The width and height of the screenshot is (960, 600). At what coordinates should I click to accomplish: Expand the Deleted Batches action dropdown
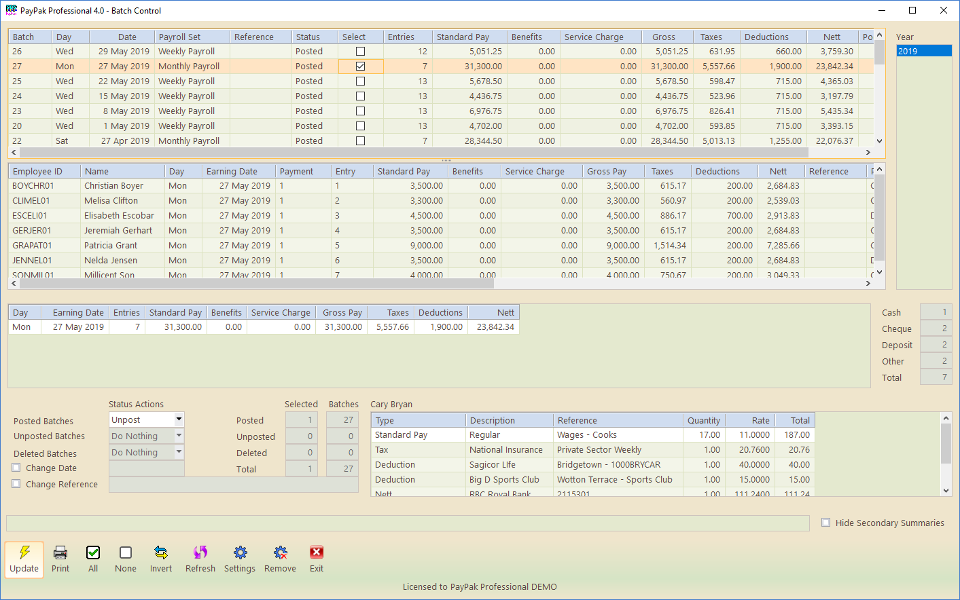point(179,452)
